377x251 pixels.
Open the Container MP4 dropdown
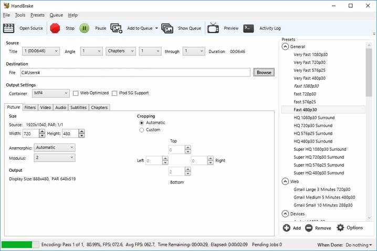(51, 93)
